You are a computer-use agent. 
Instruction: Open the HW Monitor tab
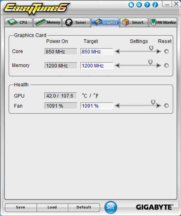(163, 22)
